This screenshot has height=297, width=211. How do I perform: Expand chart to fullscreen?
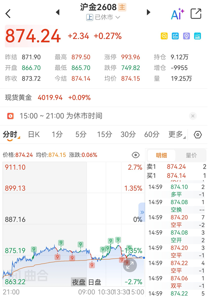[130, 265]
